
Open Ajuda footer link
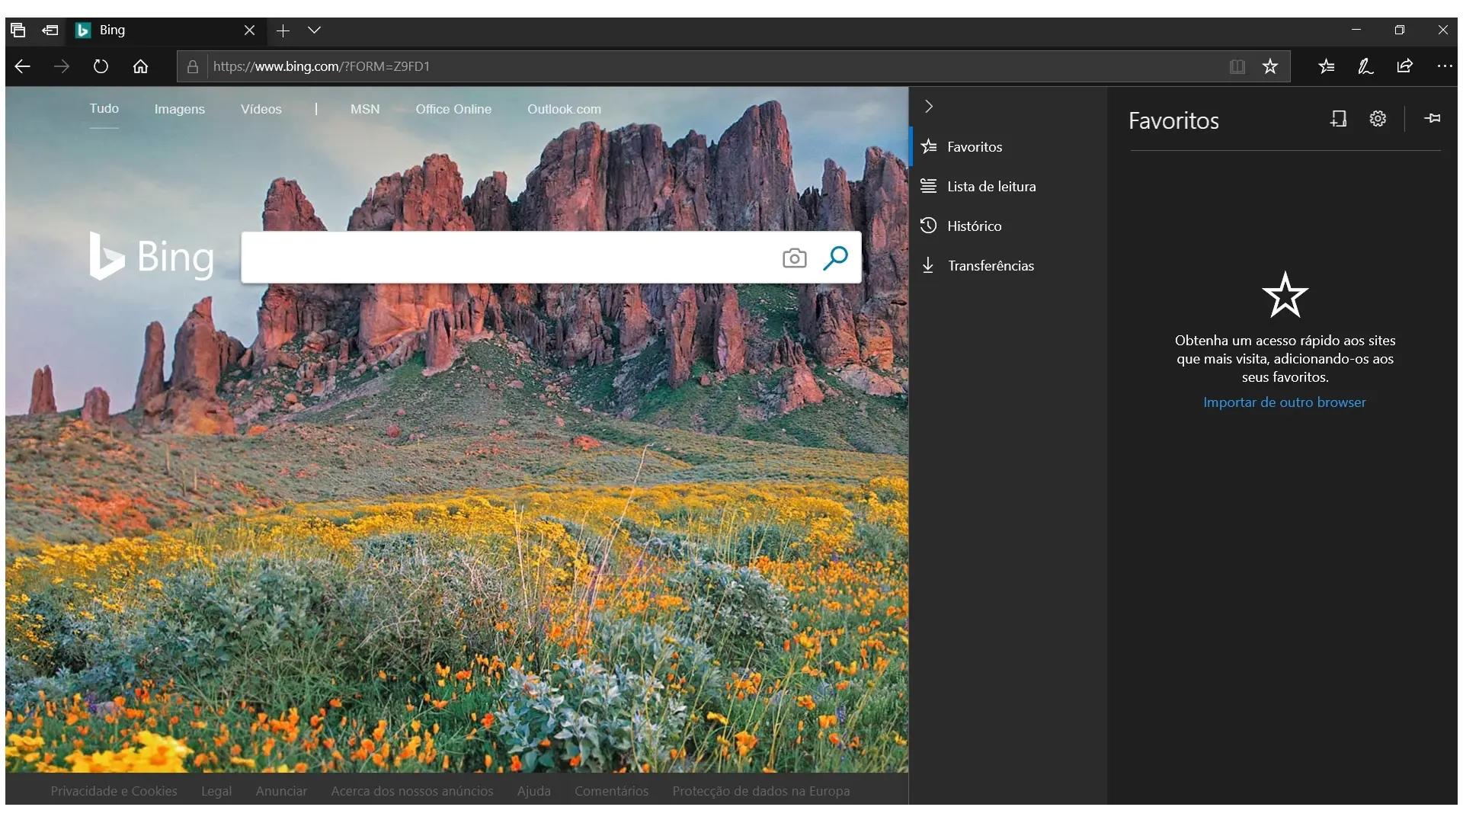tap(534, 791)
